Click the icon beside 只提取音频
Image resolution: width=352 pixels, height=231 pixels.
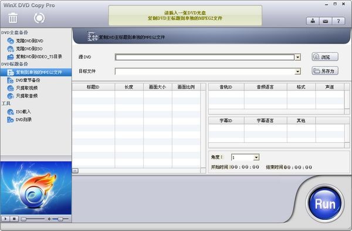tap(11, 96)
